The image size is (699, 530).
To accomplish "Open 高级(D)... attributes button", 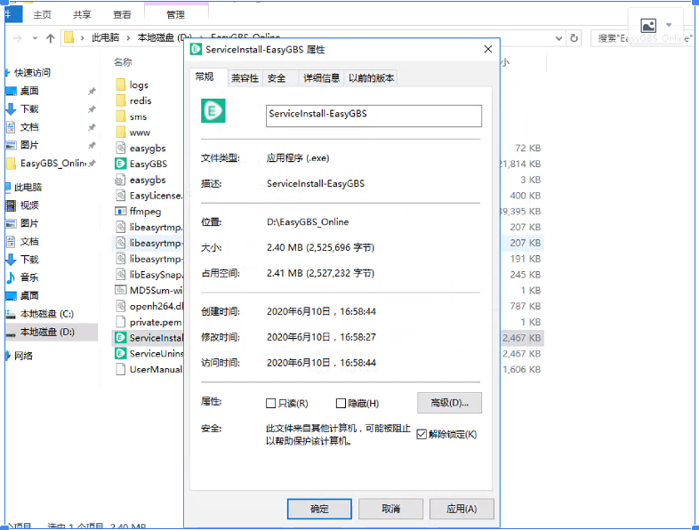I will pyautogui.click(x=449, y=403).
